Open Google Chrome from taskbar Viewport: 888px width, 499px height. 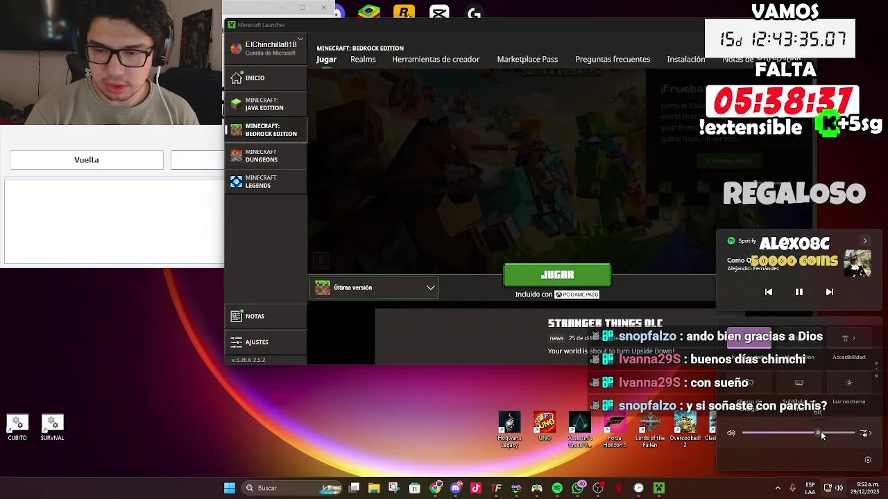coord(435,488)
